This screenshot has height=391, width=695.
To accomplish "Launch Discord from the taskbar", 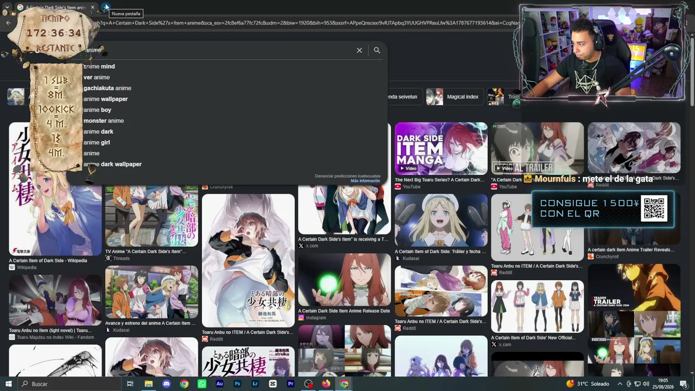I will coord(166,384).
